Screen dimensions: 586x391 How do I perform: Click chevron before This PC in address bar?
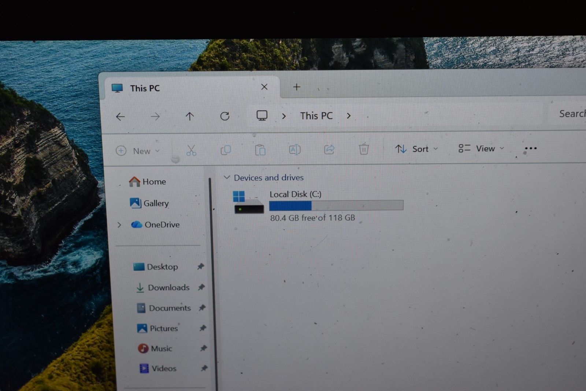pyautogui.click(x=284, y=116)
